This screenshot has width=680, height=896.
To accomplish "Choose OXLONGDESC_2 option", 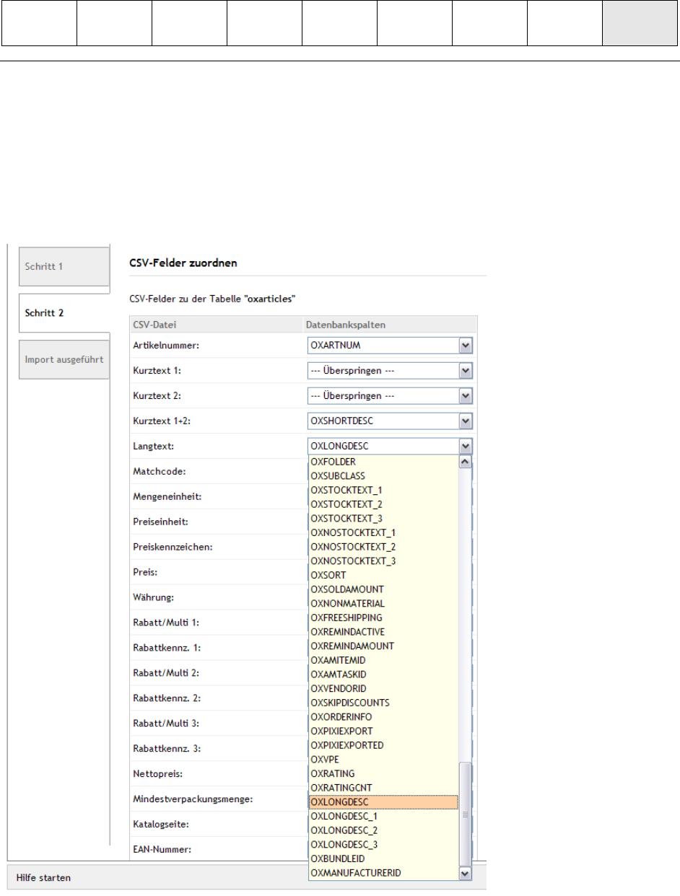I will tap(383, 830).
